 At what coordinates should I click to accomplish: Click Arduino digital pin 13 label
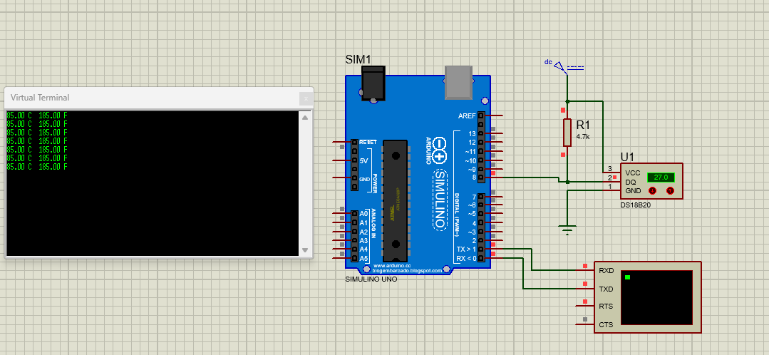472,134
